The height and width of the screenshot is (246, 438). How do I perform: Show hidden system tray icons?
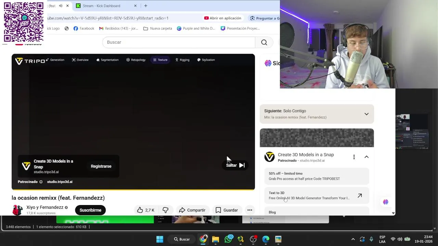[353, 239]
